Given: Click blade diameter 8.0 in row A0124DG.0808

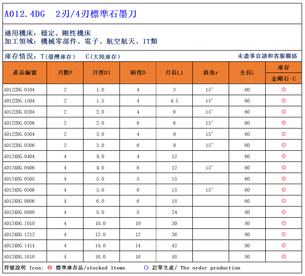Looking at the screenshot, I should point(100,212).
